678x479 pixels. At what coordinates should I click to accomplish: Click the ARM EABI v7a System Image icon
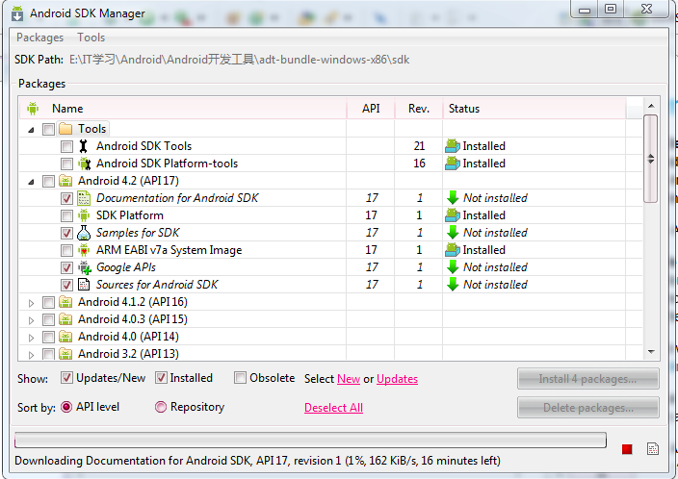(x=84, y=250)
